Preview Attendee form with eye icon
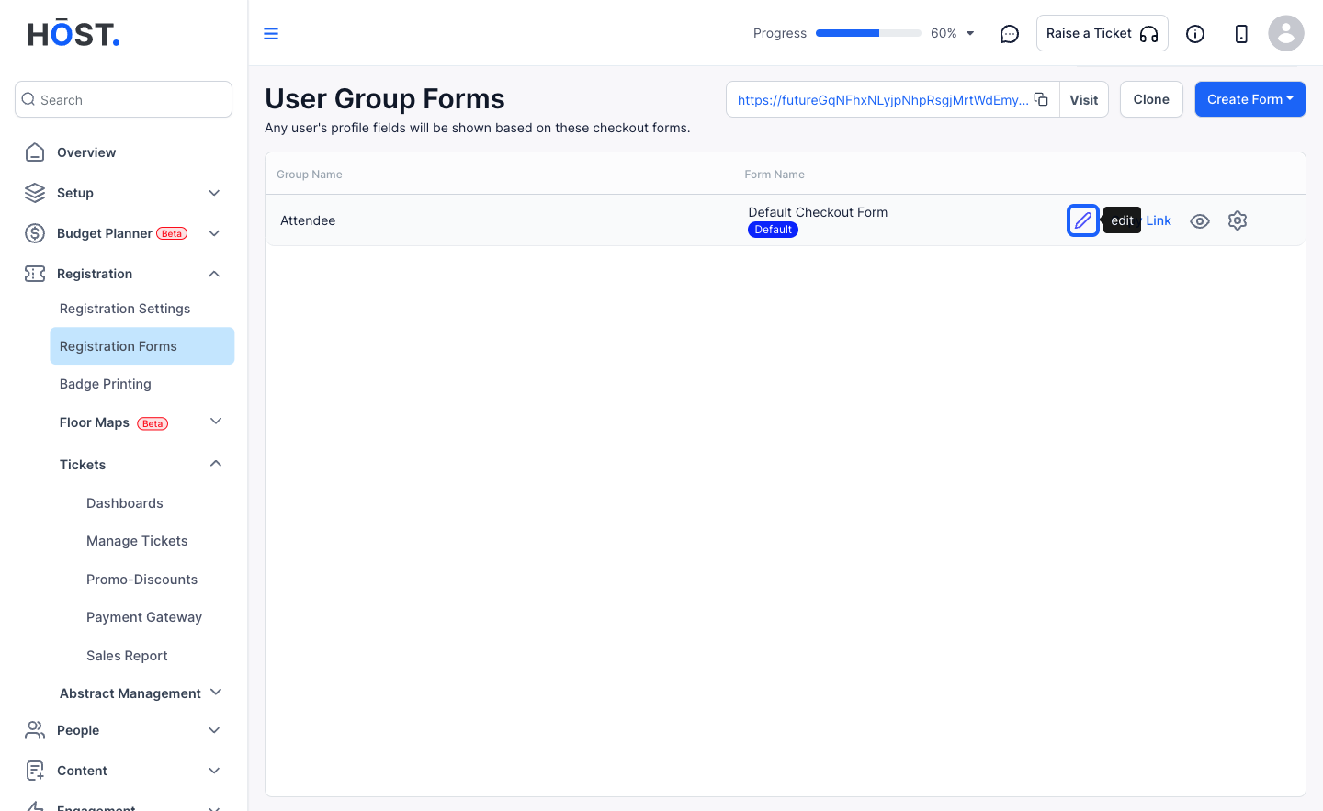The image size is (1323, 811). tap(1200, 221)
